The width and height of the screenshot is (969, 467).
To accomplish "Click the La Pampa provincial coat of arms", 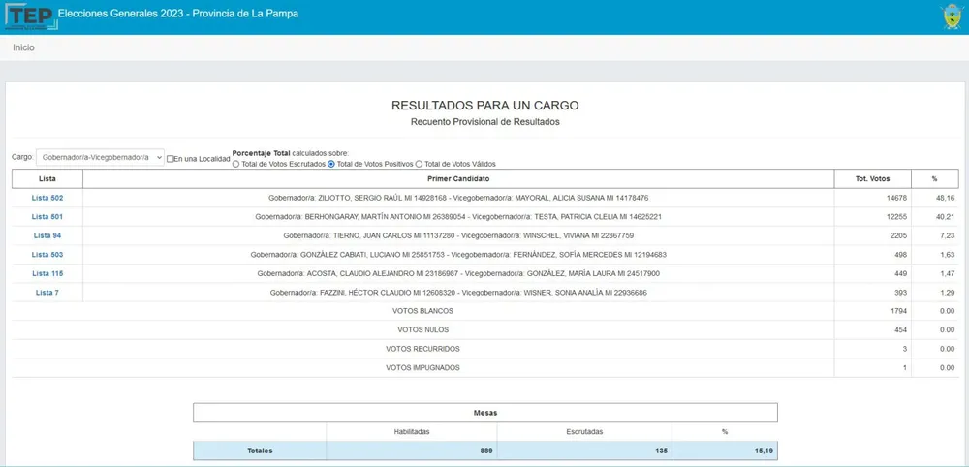I will coord(952,16).
